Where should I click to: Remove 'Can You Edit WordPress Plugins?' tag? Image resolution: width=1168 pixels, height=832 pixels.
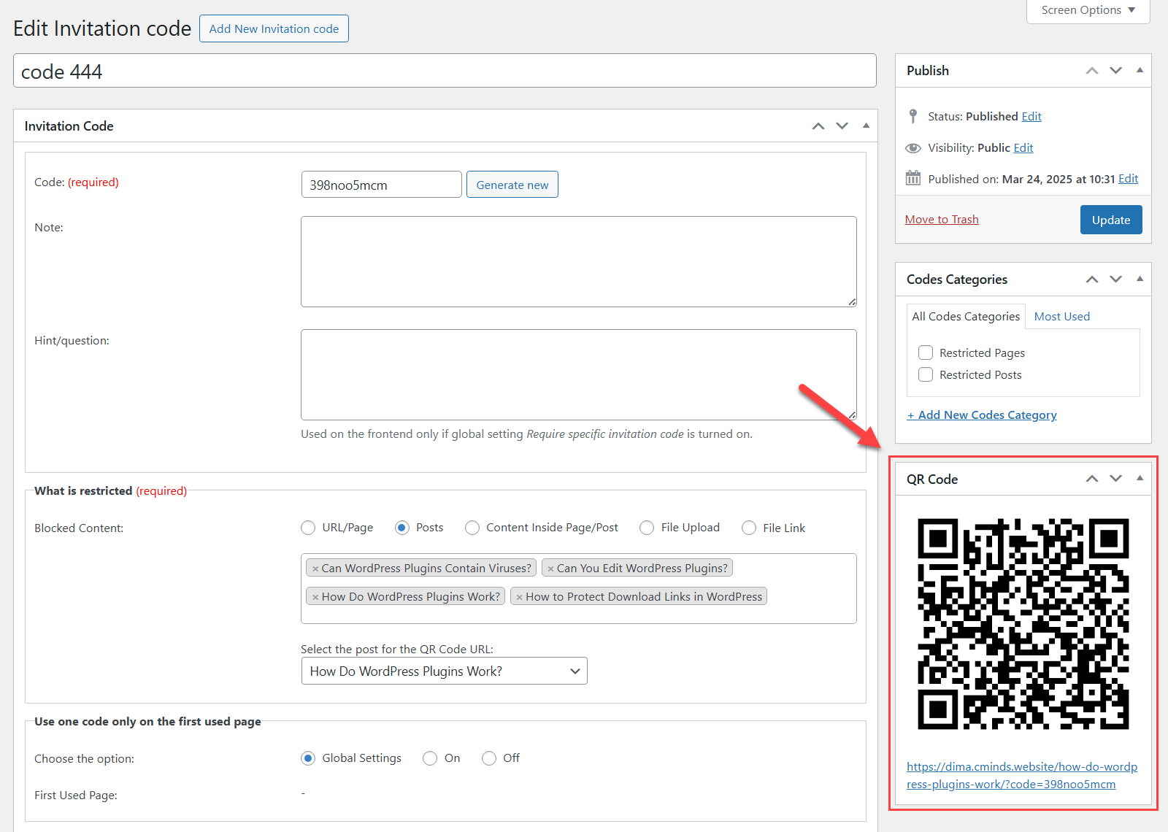coord(550,569)
